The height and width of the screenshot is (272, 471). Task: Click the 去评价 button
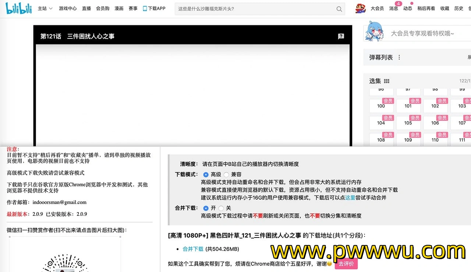[x=346, y=264]
